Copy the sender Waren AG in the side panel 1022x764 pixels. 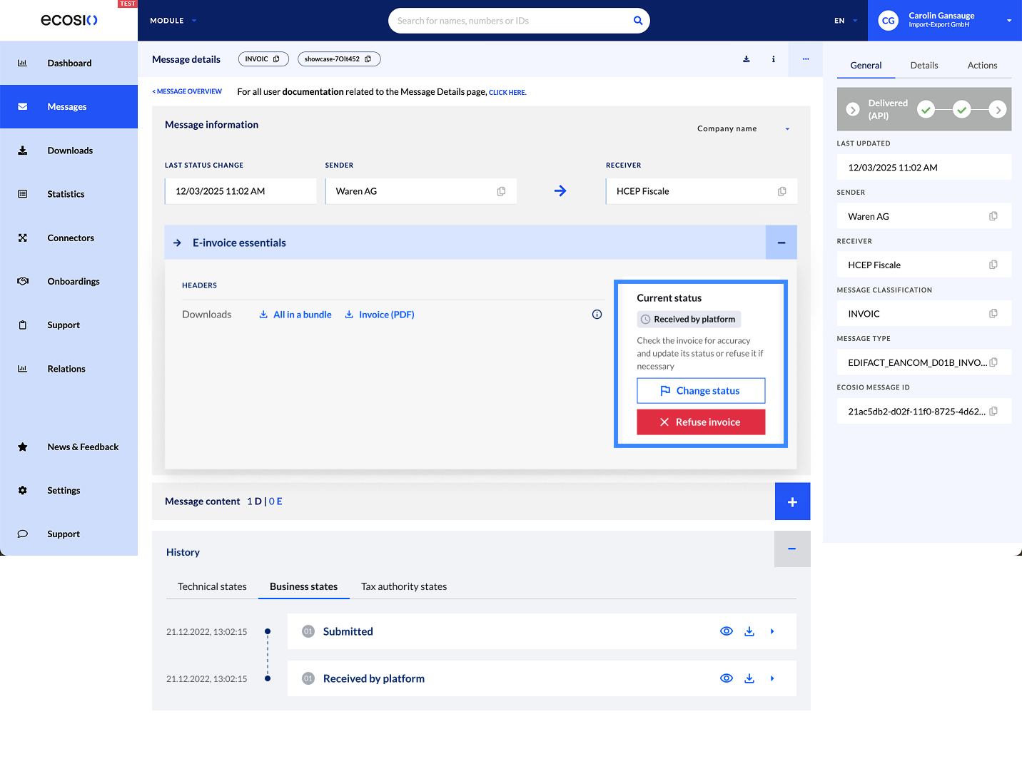[993, 216]
